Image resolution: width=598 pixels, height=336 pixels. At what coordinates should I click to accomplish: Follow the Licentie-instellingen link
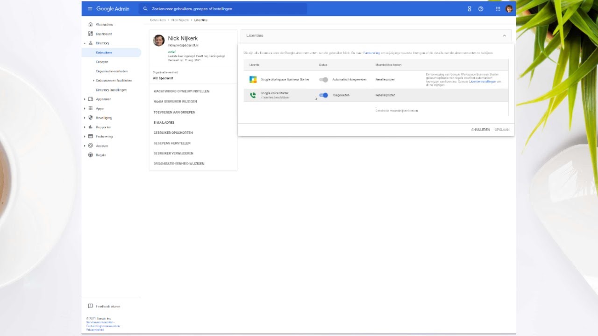click(483, 81)
